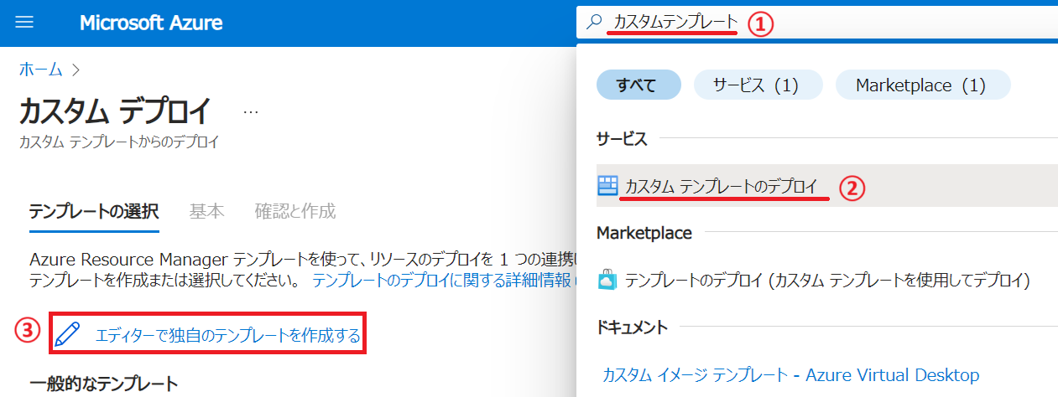Switch to the 基本 tab
1058x397 pixels.
pyautogui.click(x=206, y=211)
